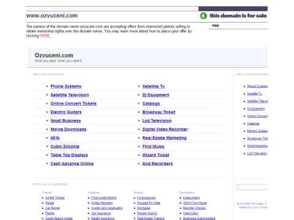Open Electric Guitars in the main results list
Screen dimensions: 294x220
point(66,112)
